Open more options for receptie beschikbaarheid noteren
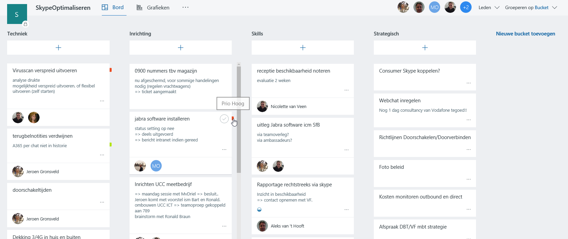Image resolution: width=568 pixels, height=239 pixels. pos(346,90)
